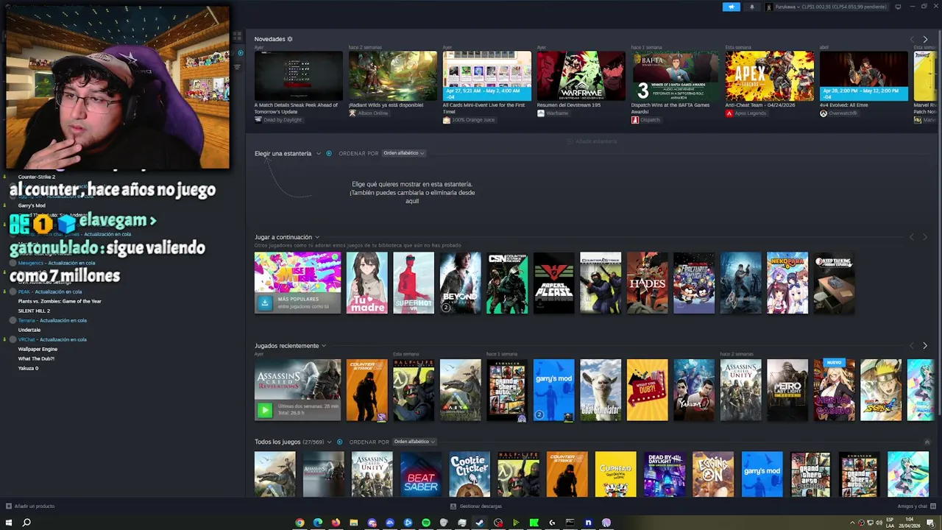The height and width of the screenshot is (530, 942).
Task: Open Dead by Daylight match details news
Action: pyautogui.click(x=298, y=76)
